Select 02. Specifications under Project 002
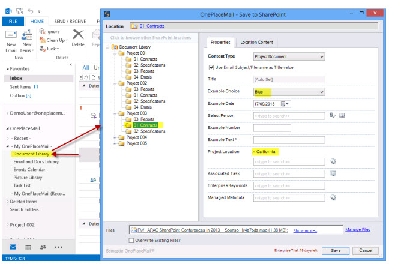The image size is (395, 264). (x=149, y=101)
